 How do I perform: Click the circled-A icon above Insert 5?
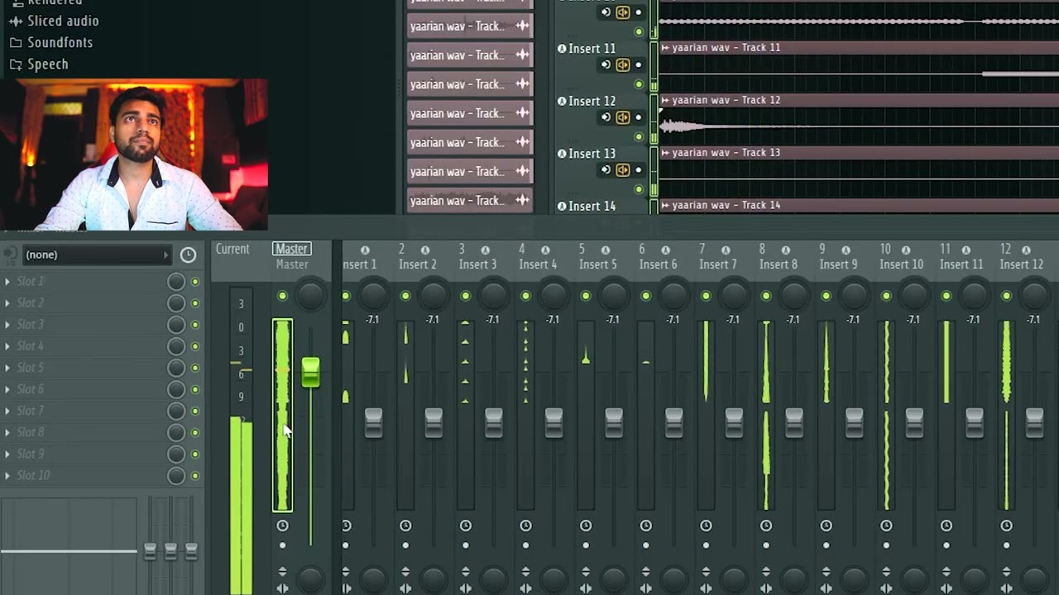pos(606,250)
